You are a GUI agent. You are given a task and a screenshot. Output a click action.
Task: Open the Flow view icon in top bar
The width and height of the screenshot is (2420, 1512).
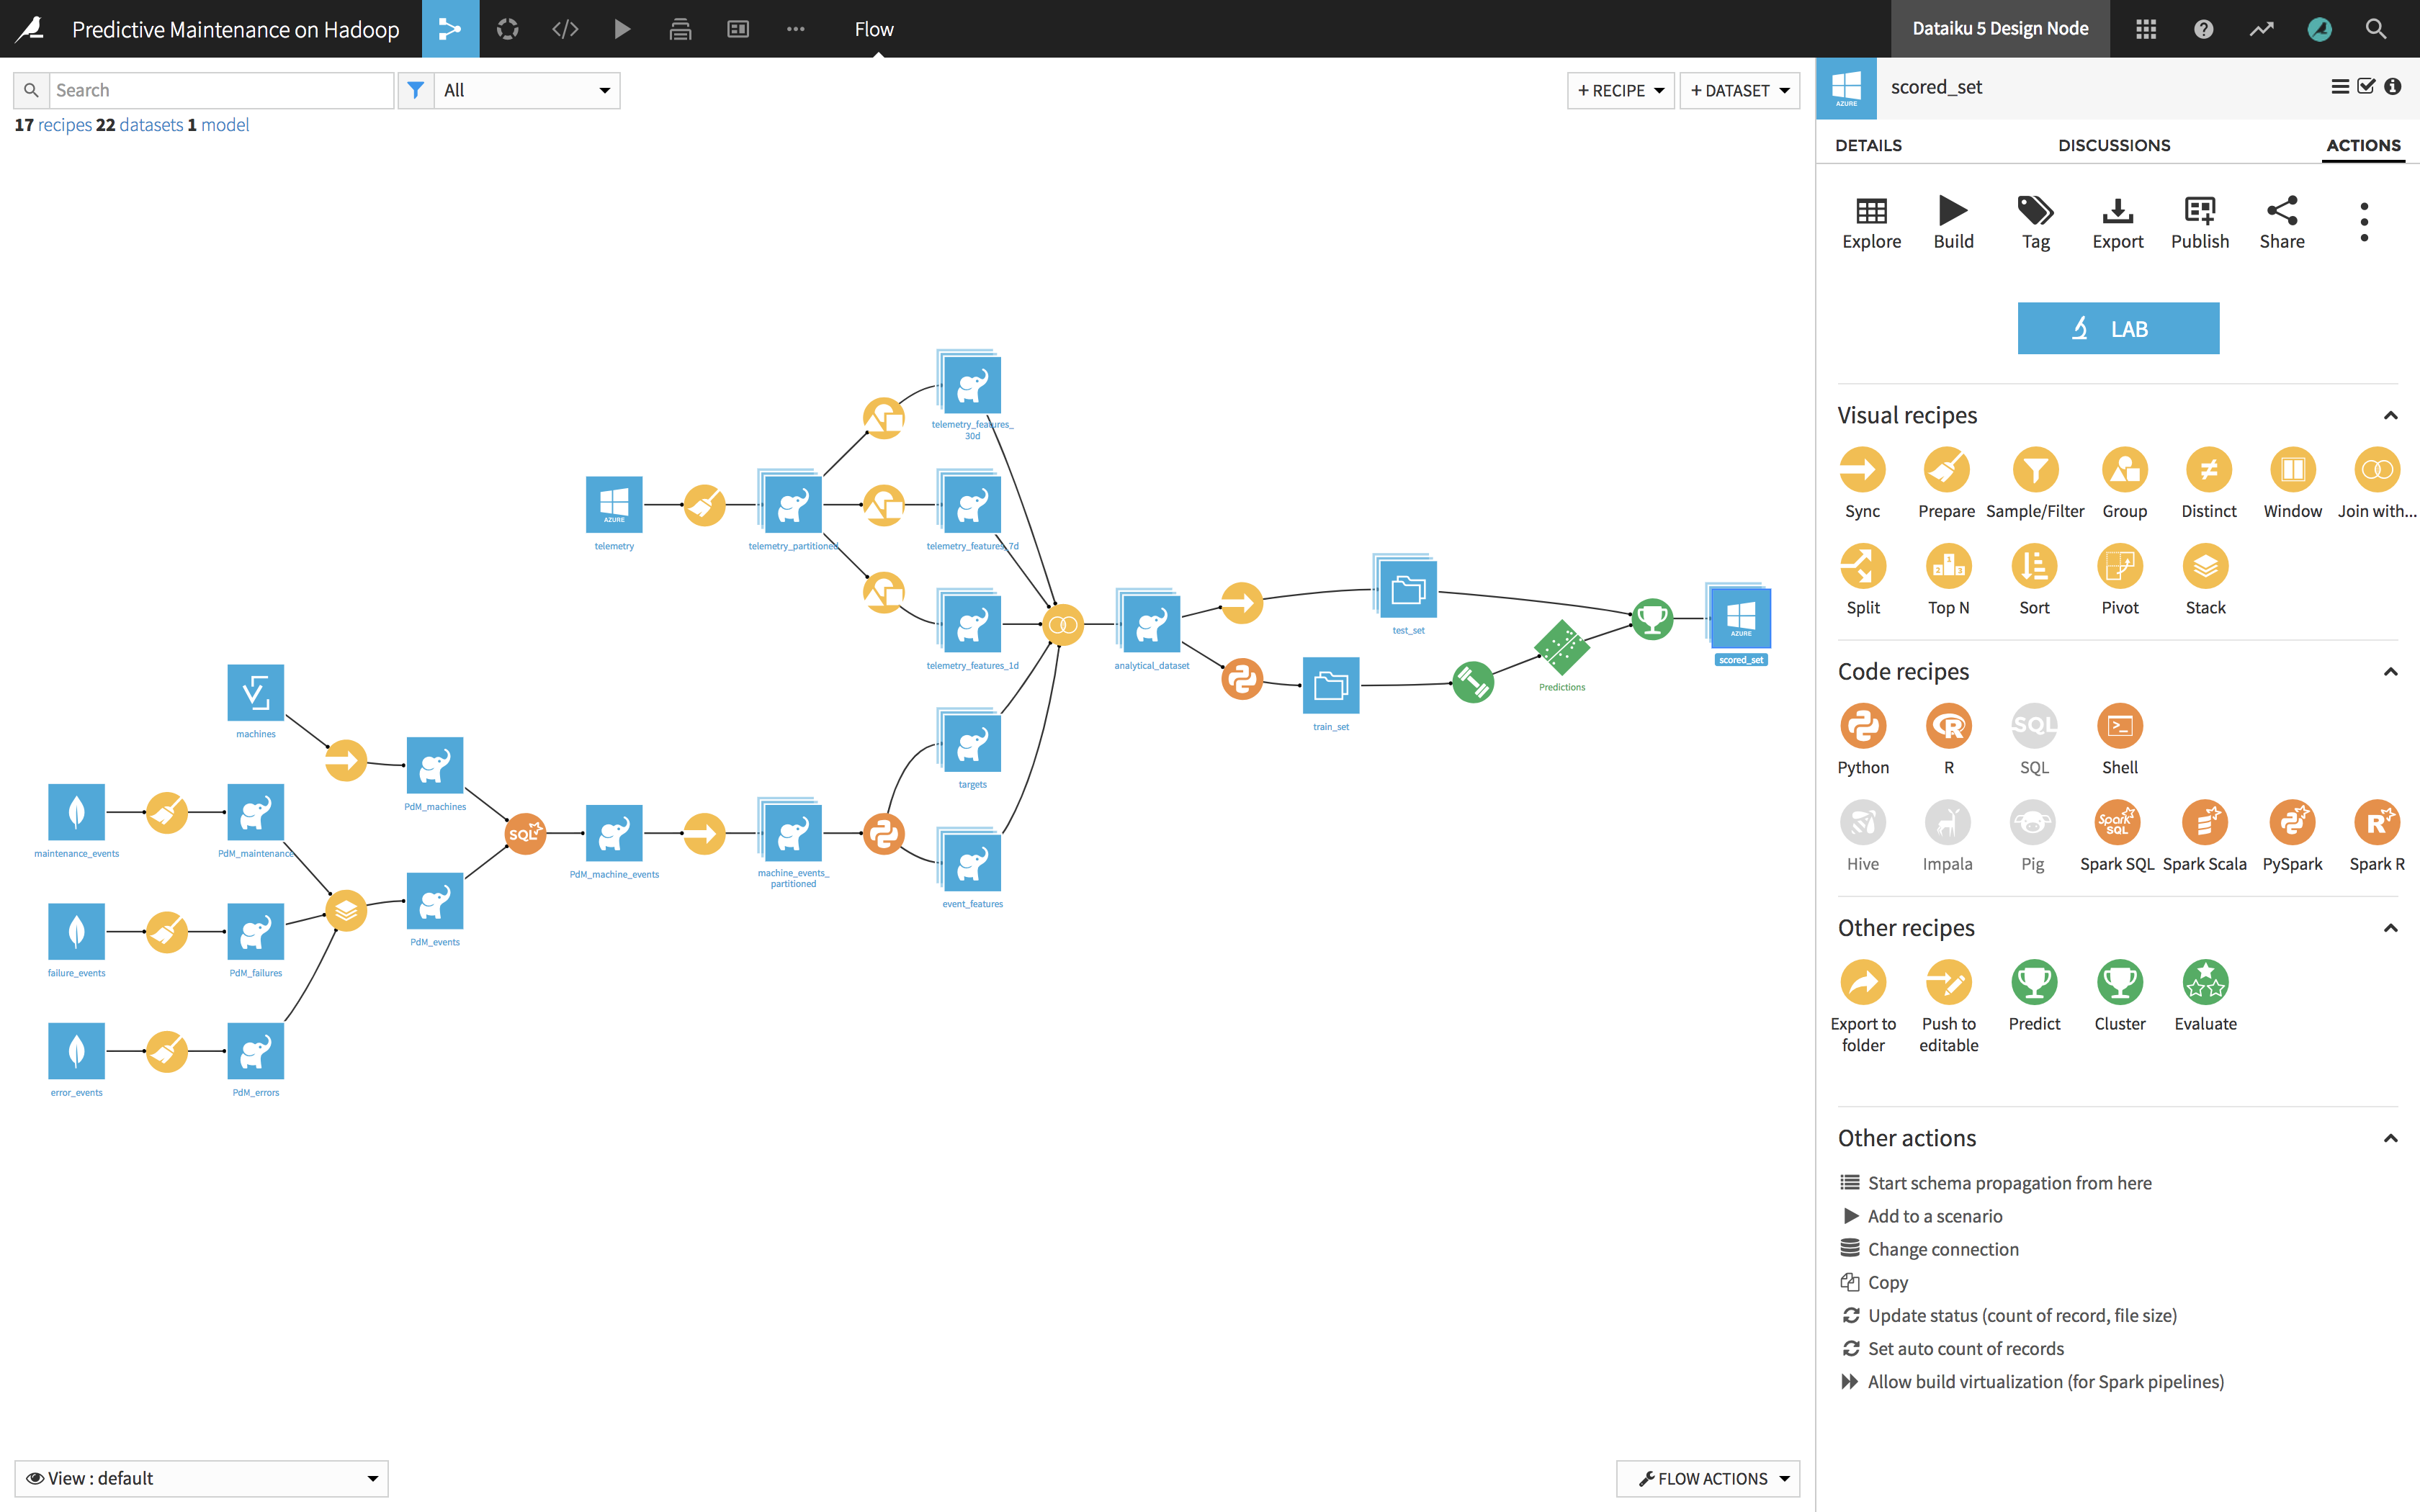point(450,29)
